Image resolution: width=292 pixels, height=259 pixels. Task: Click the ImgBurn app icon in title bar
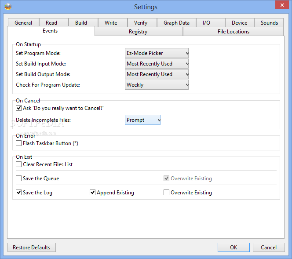click(x=8, y=7)
